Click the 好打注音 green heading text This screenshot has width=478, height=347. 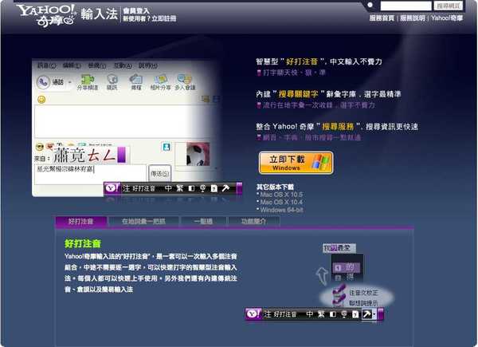point(83,243)
